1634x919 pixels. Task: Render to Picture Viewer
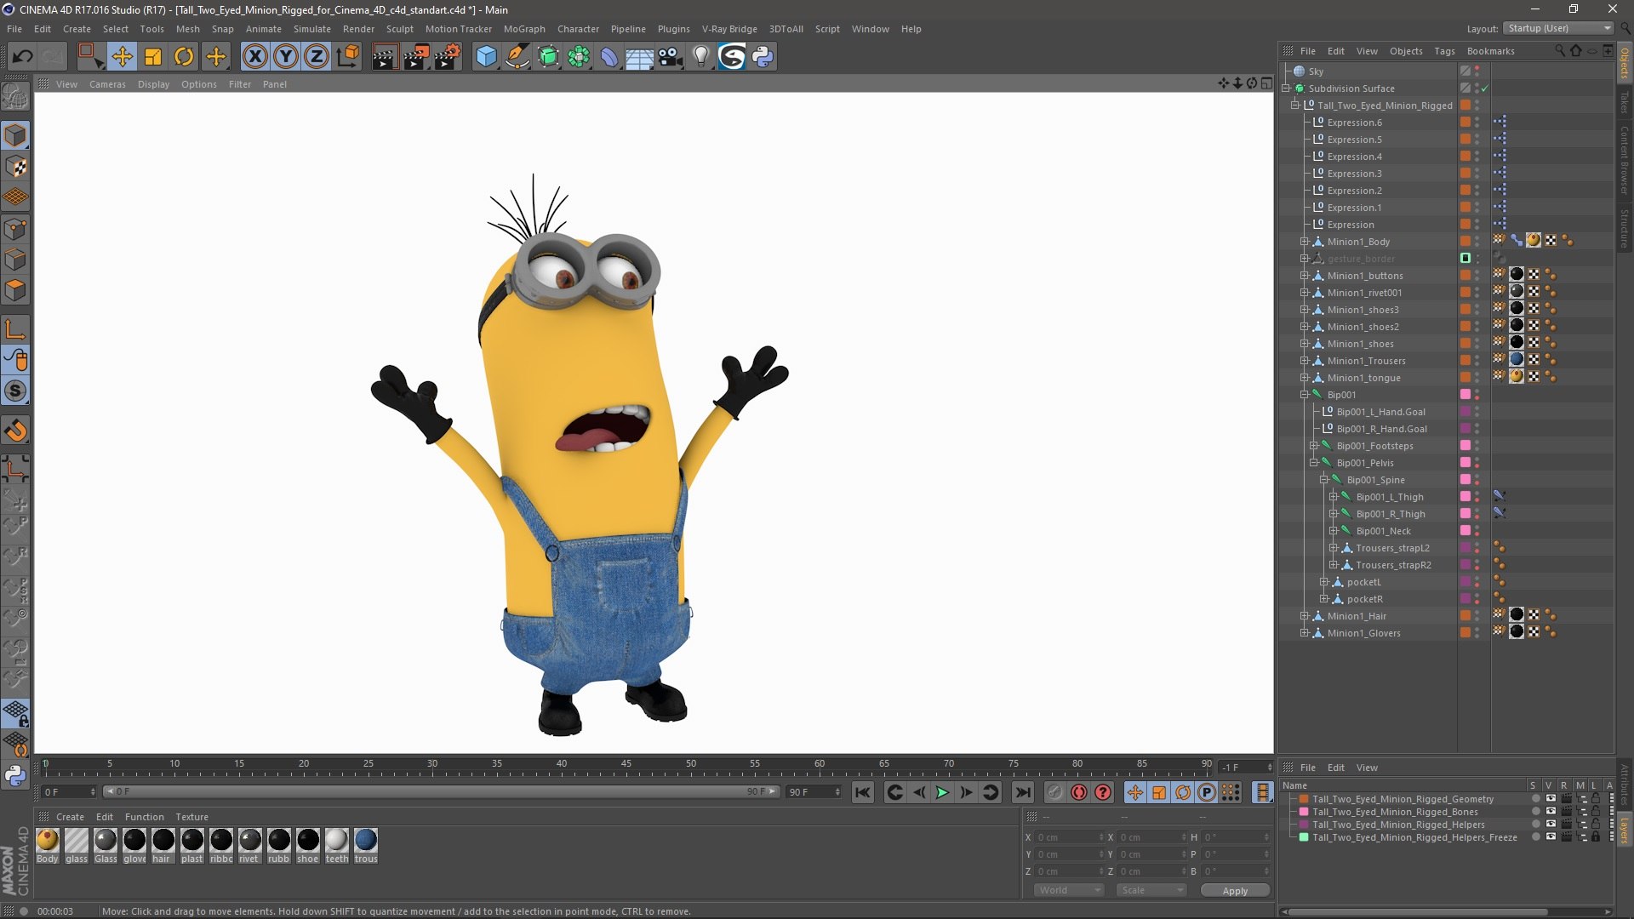(x=416, y=57)
